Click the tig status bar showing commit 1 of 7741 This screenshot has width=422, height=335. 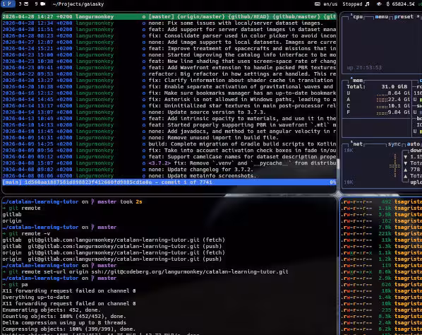point(169,182)
